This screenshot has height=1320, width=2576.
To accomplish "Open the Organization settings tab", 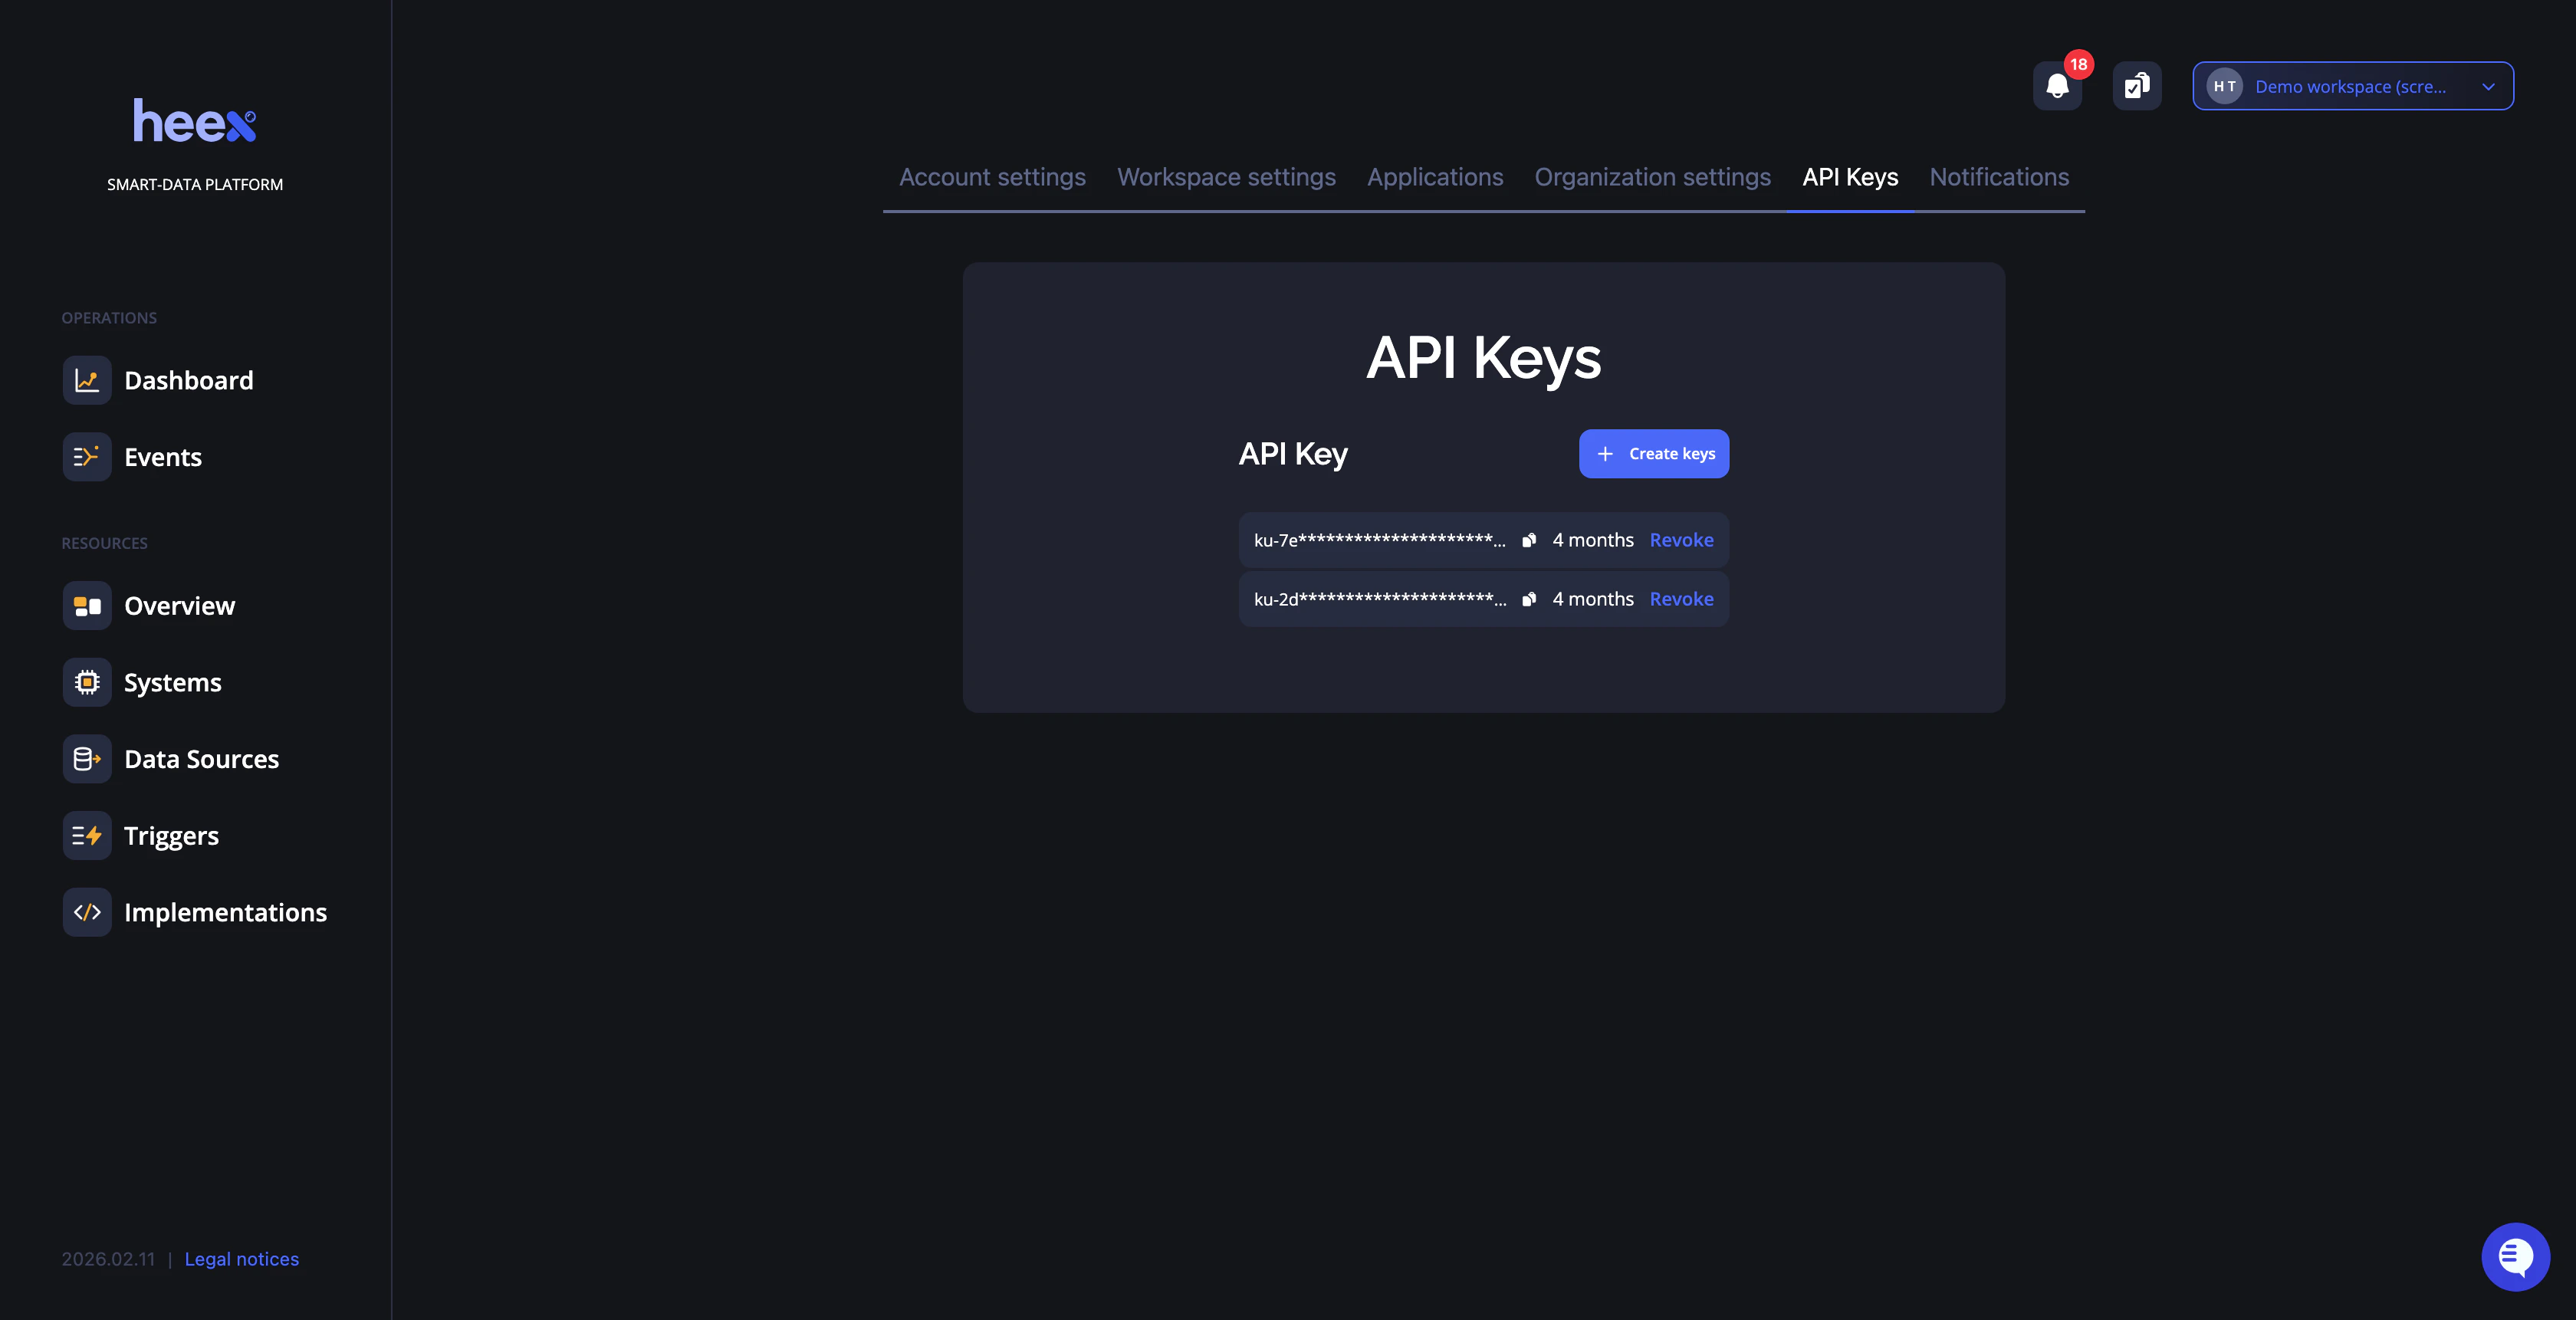I will click(x=1653, y=177).
